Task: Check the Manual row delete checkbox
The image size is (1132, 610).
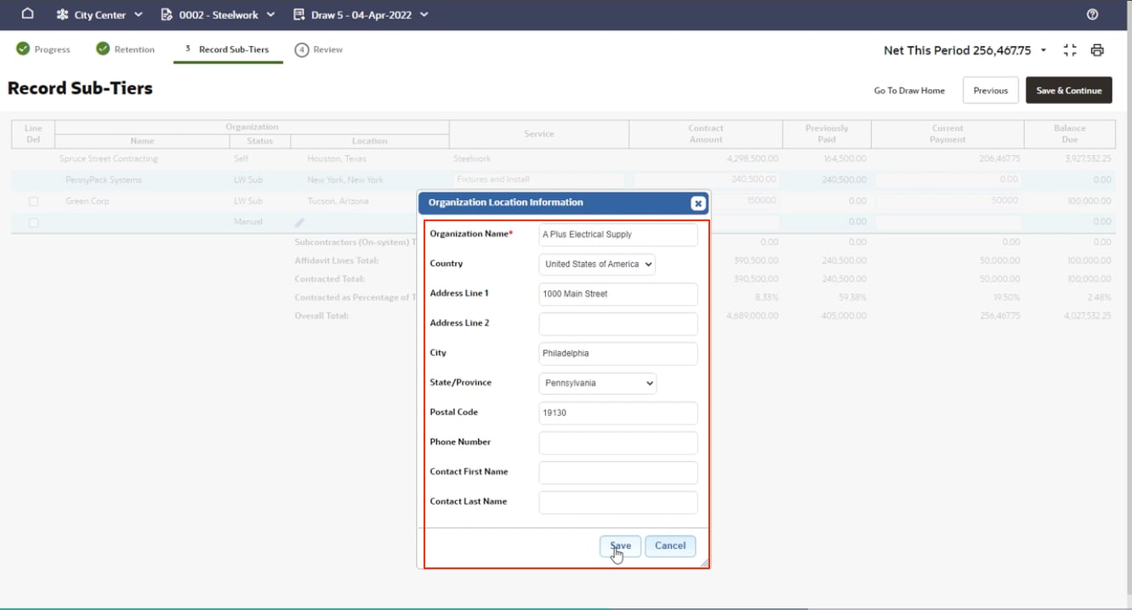Action: coord(33,223)
